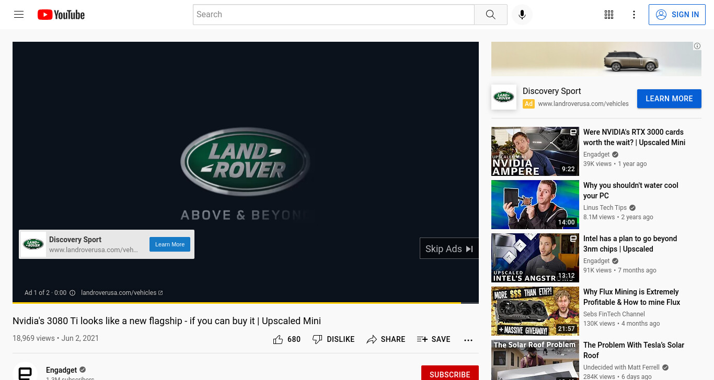Click Land Rover logo in sidebar ad

[x=504, y=97]
